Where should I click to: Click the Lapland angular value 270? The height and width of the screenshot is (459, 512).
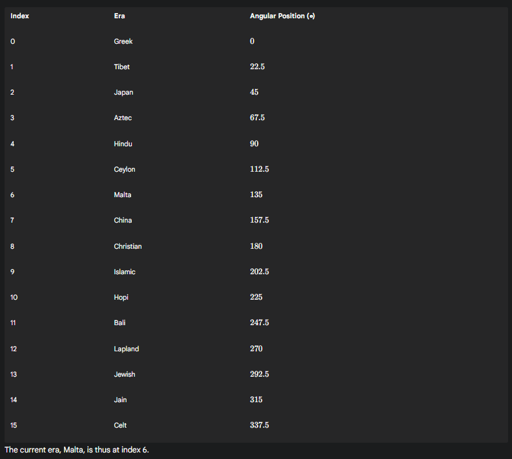(256, 349)
